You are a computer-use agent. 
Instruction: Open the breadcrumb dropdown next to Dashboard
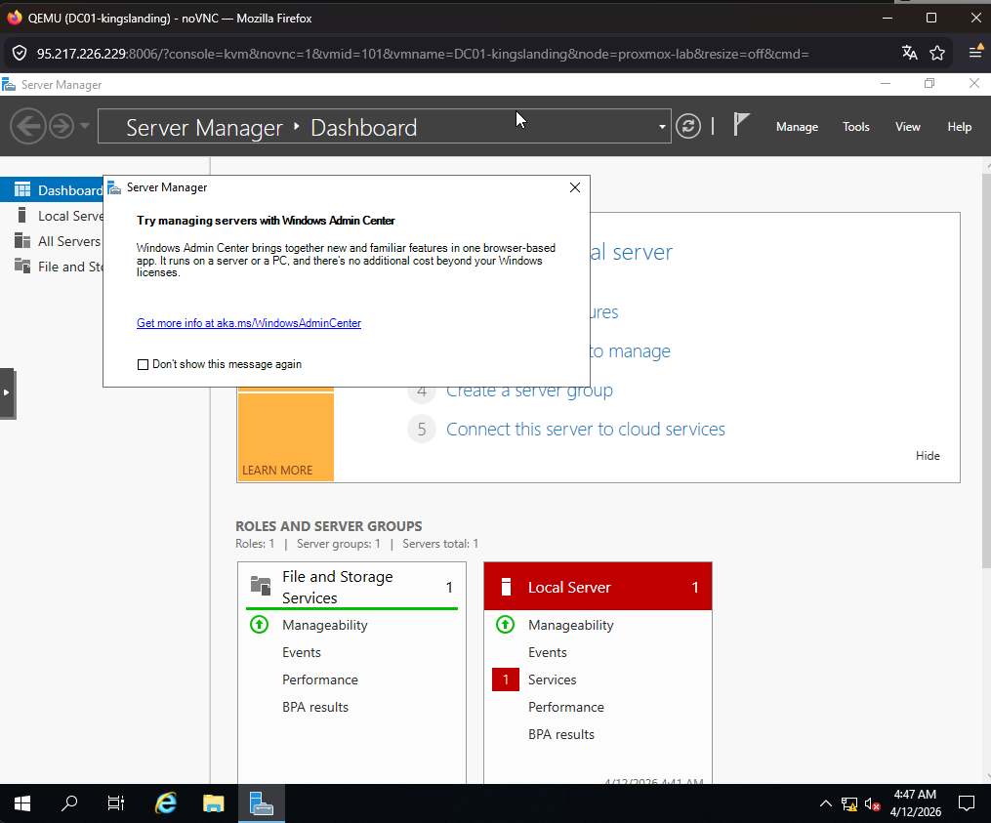pyautogui.click(x=660, y=126)
